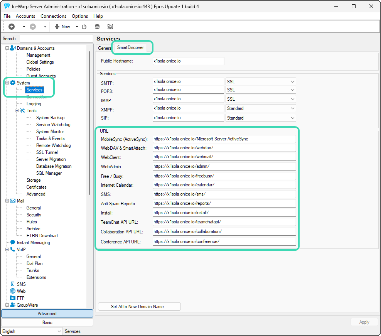Switch to the General tab
Image resolution: width=381 pixels, height=336 pixels.
[x=105, y=48]
